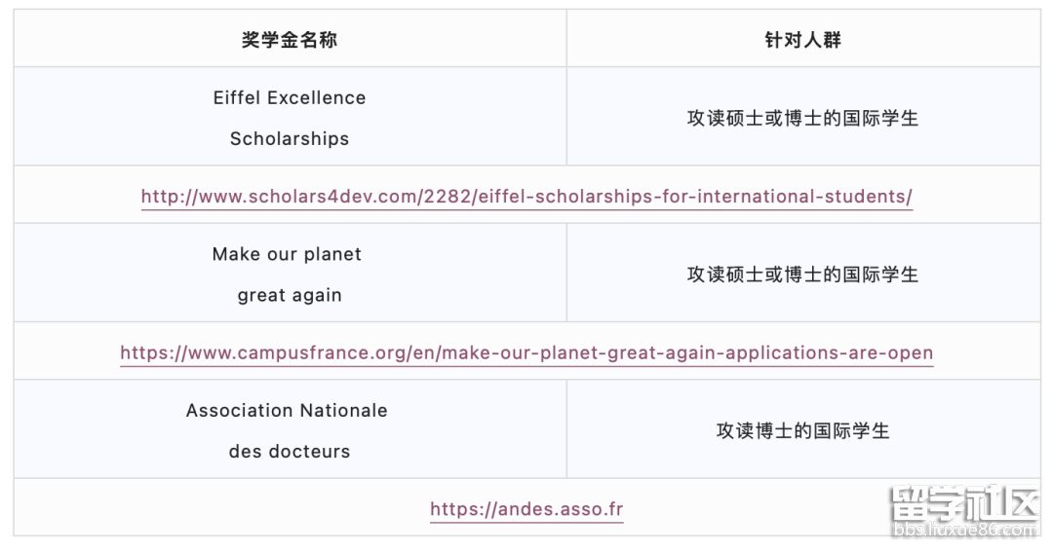Click the 留学社区 watermark logo
Image resolution: width=1053 pixels, height=551 pixels.
964,503
